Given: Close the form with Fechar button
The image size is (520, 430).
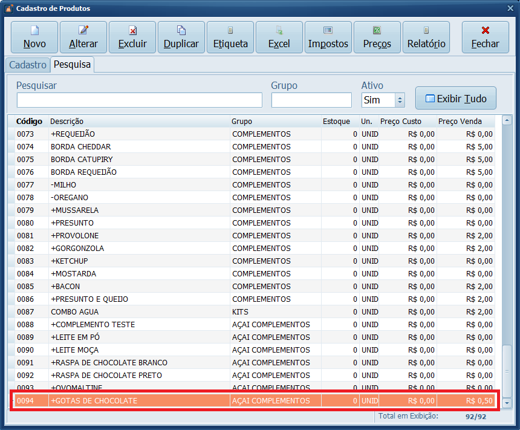Looking at the screenshot, I should (x=485, y=37).
